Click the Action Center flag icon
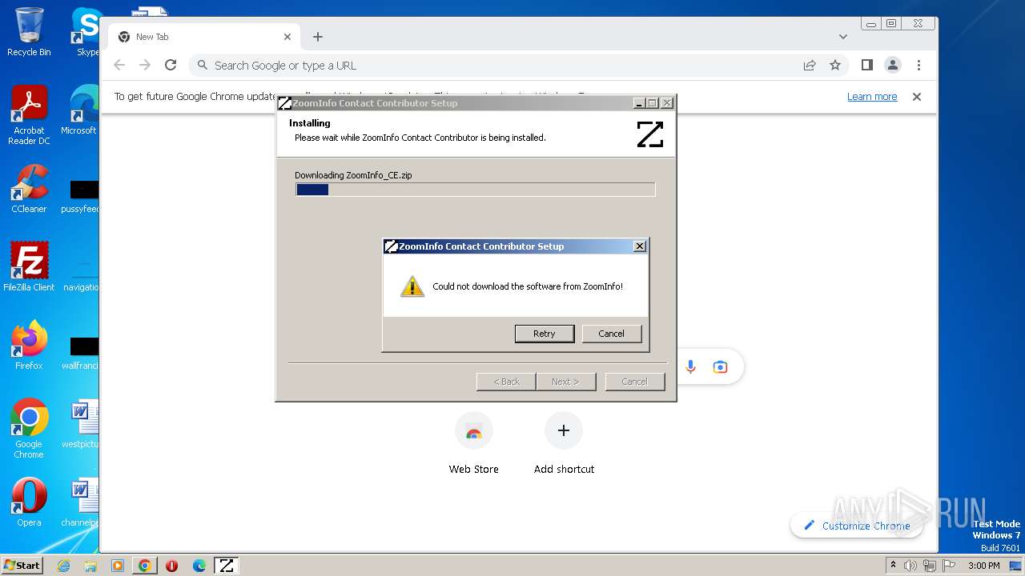 coord(948,566)
